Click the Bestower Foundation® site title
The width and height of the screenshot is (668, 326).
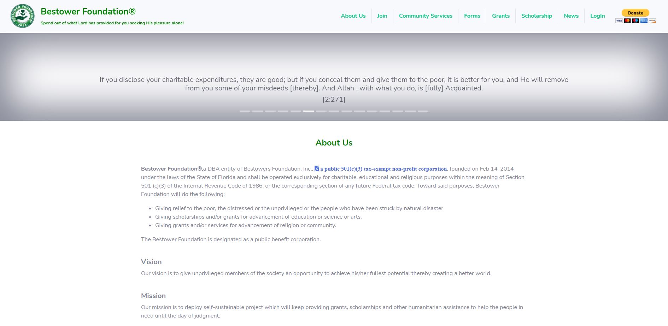(x=88, y=11)
